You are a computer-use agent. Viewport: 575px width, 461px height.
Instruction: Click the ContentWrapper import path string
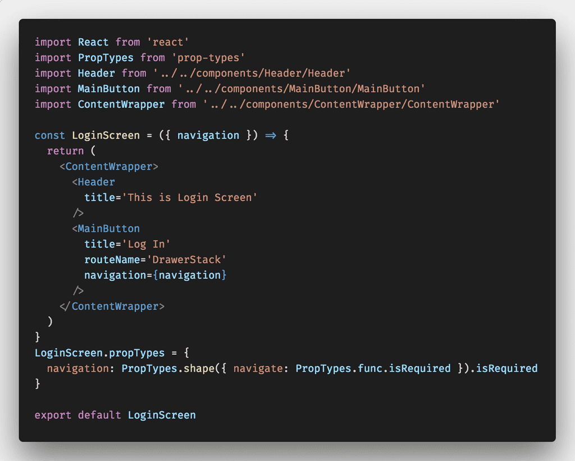tap(351, 104)
